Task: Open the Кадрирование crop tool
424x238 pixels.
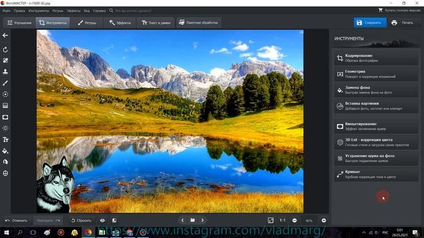Action: click(x=376, y=58)
